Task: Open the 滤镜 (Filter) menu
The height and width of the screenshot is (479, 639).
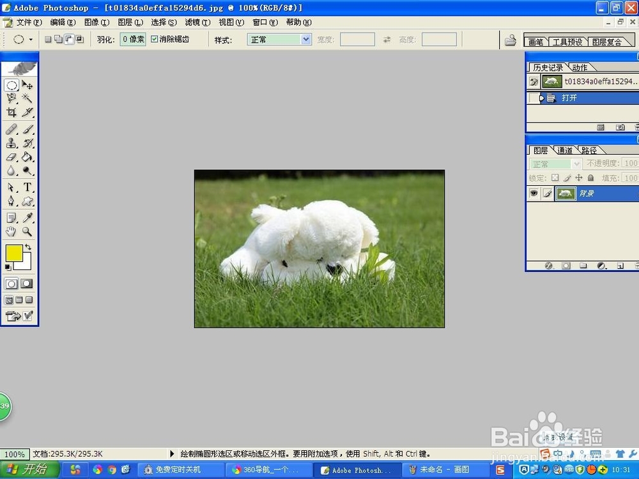Action: tap(197, 22)
